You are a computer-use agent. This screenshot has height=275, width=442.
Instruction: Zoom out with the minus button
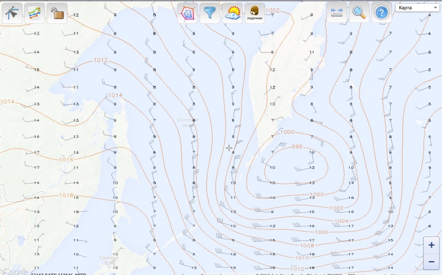point(431,261)
